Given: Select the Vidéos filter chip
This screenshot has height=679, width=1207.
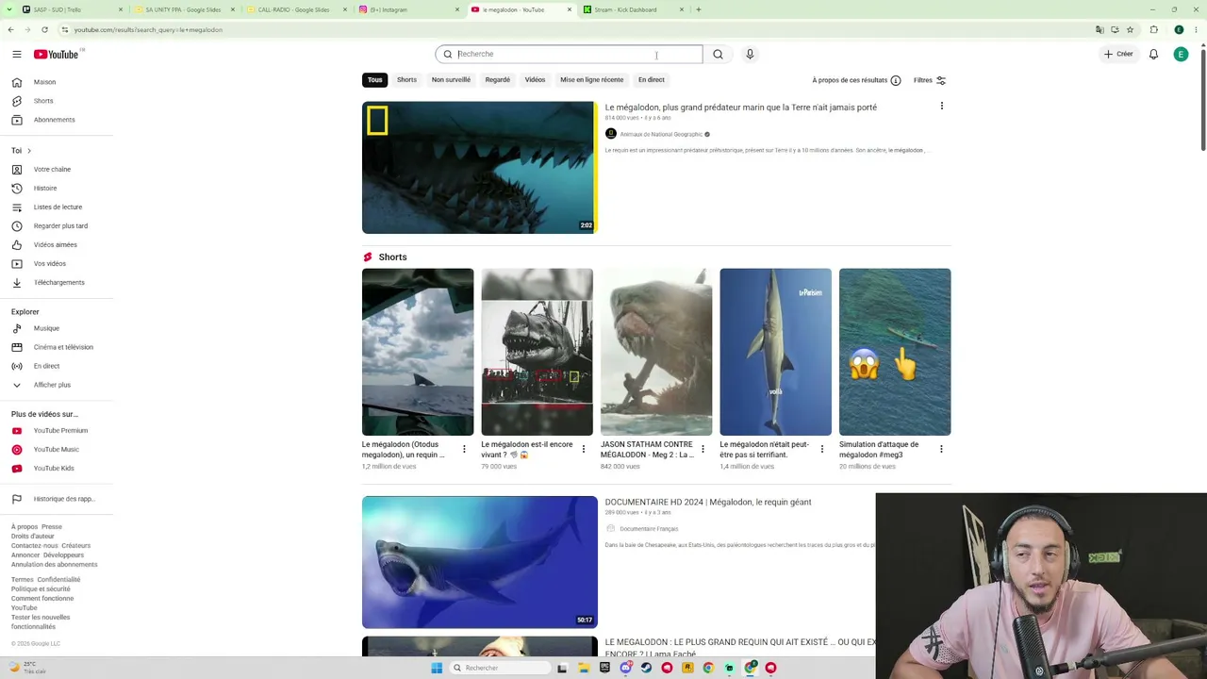Looking at the screenshot, I should (535, 80).
